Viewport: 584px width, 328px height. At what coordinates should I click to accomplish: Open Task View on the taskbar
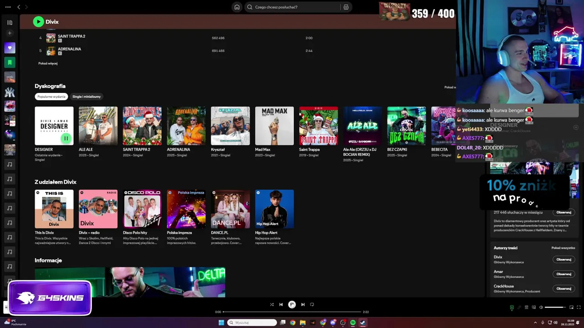coord(283,323)
